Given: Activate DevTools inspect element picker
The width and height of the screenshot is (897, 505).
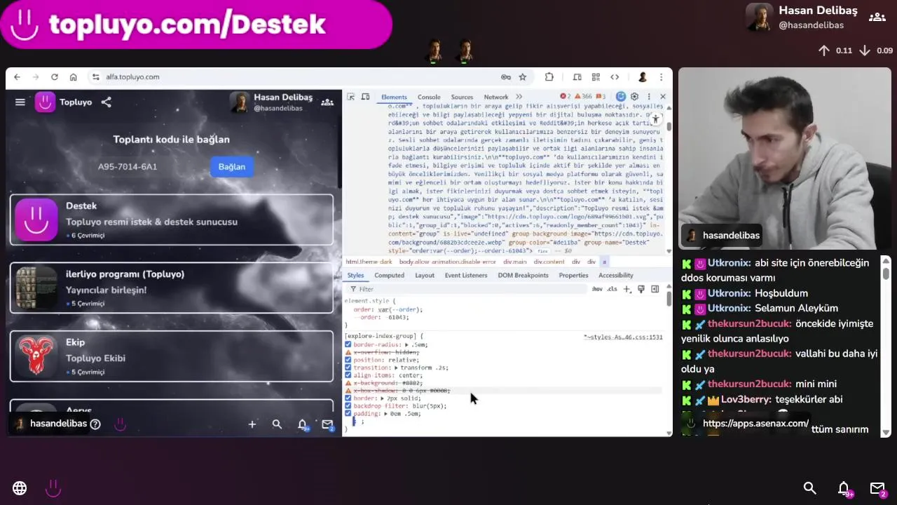Looking at the screenshot, I should tap(351, 97).
